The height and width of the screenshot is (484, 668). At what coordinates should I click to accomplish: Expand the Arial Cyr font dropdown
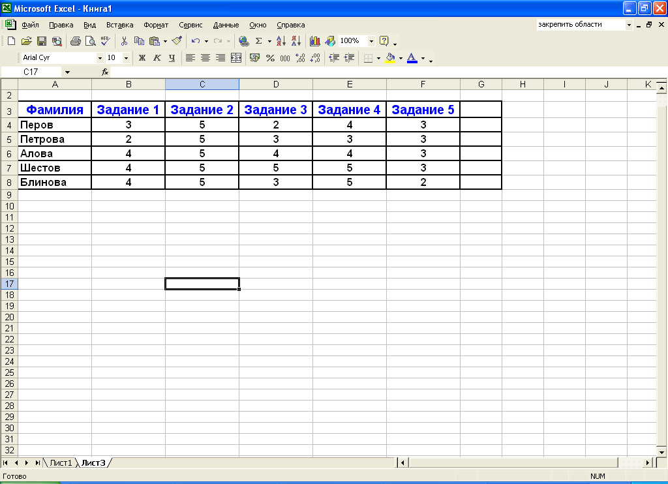[100, 58]
